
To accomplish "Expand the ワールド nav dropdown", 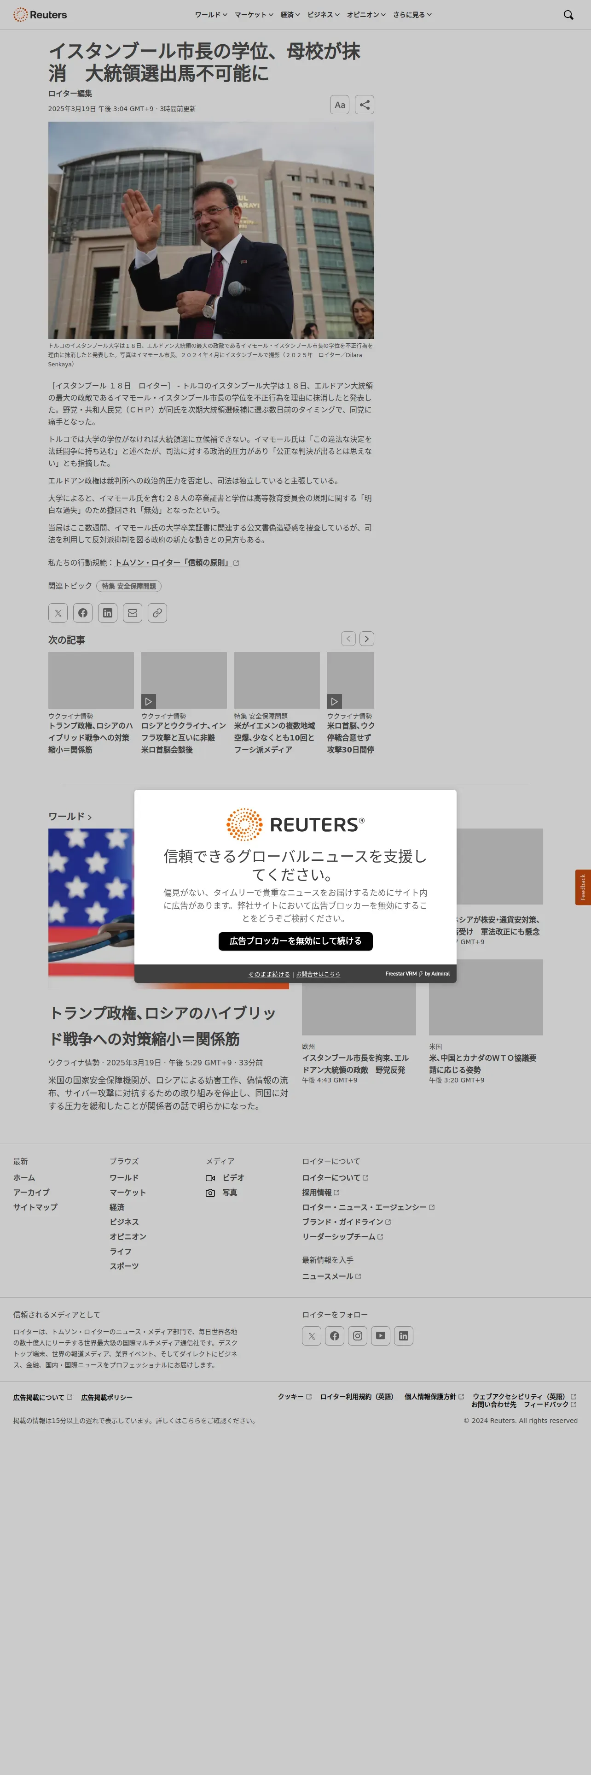I will coord(210,14).
